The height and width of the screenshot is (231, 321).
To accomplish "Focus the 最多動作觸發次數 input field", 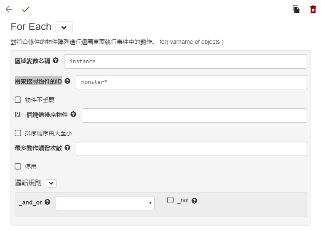I will click(191, 149).
